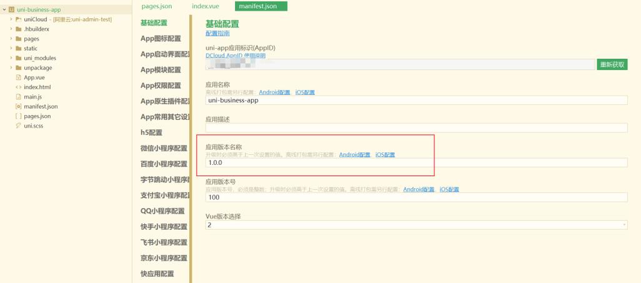Click the App.vue file icon

tap(18, 77)
